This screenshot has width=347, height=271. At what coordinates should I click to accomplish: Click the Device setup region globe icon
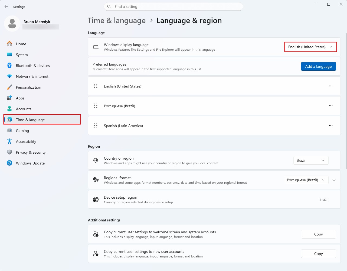pos(96,199)
